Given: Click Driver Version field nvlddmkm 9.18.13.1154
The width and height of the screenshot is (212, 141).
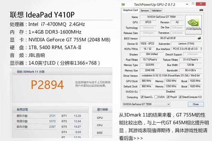Looking at the screenshot, I should pyautogui.click(x=171, y=76).
